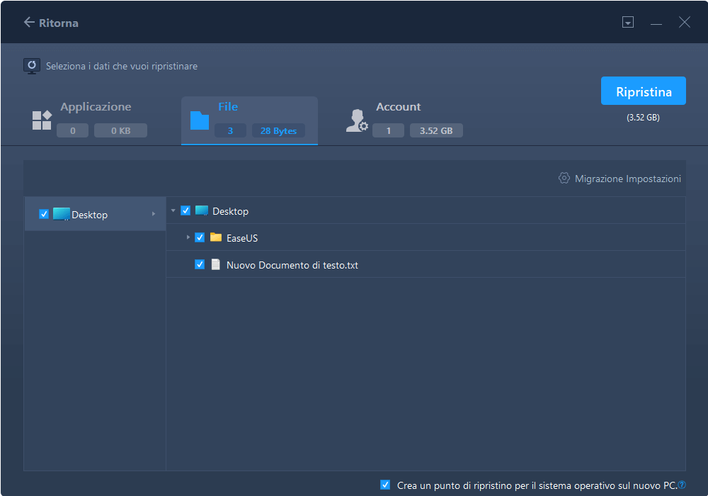Go back with the Ritorna arrow
Screen dimensions: 708x496
tap(29, 22)
